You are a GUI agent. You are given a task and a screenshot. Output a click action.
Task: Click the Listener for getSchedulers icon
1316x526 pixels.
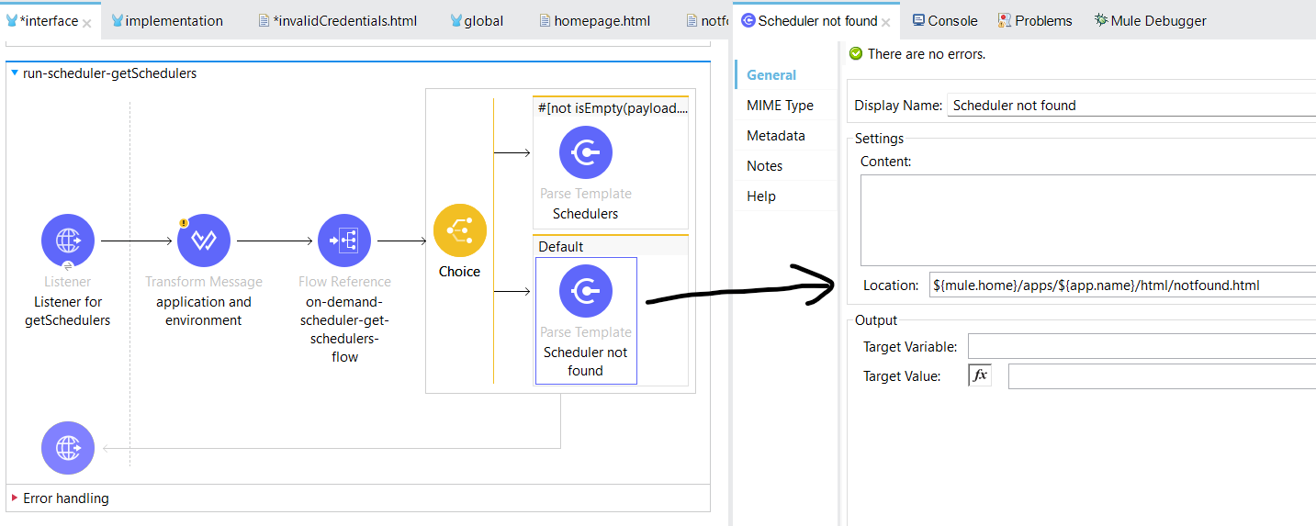point(68,241)
